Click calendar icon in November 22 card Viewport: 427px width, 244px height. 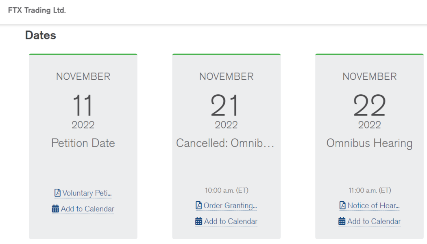[342, 221]
